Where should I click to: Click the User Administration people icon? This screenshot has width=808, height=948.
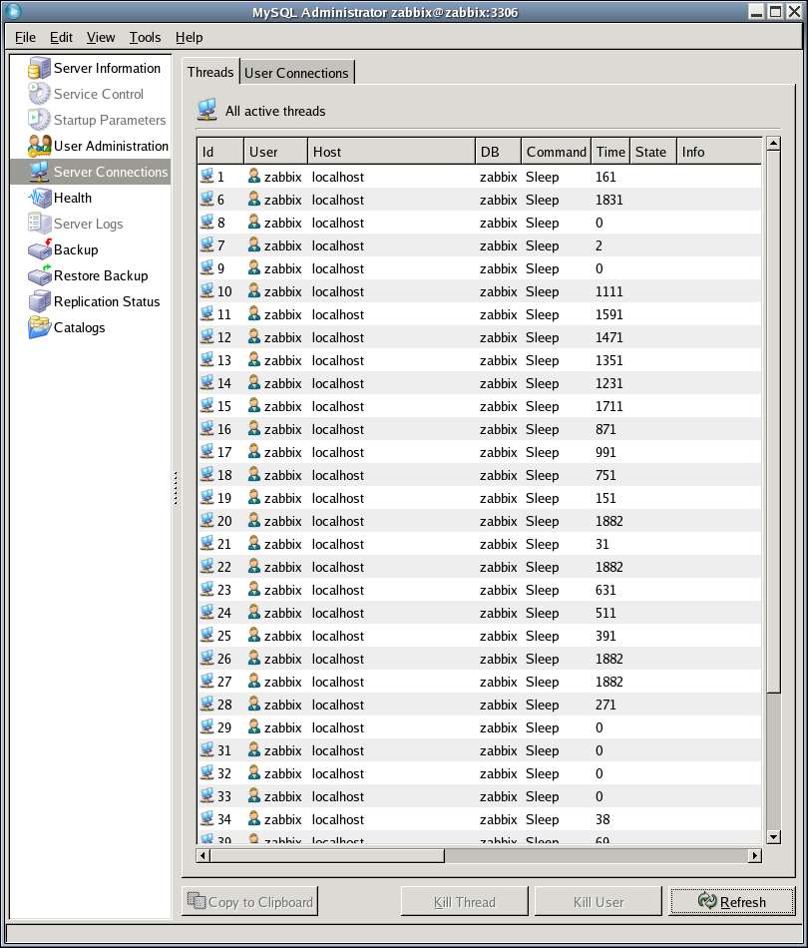point(39,146)
